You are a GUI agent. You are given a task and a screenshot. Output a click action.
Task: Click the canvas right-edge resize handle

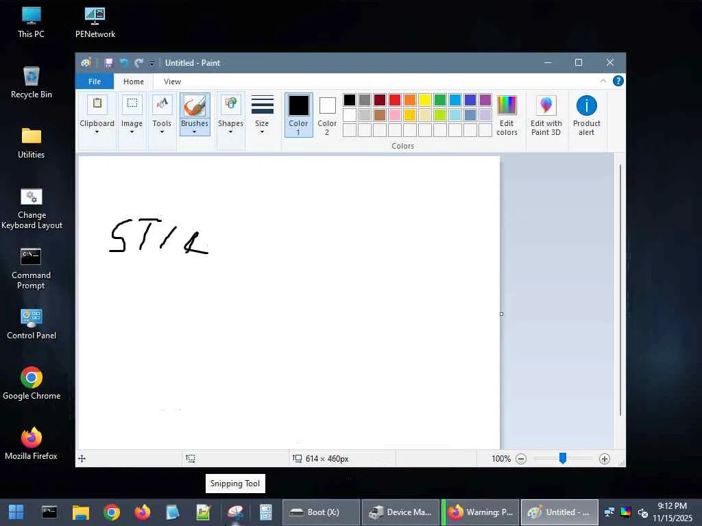[x=501, y=314]
